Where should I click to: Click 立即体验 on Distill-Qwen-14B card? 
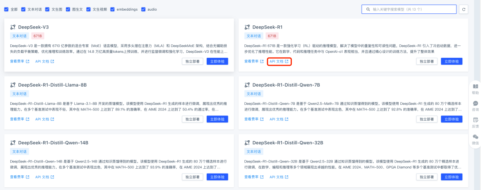pyautogui.click(x=217, y=177)
